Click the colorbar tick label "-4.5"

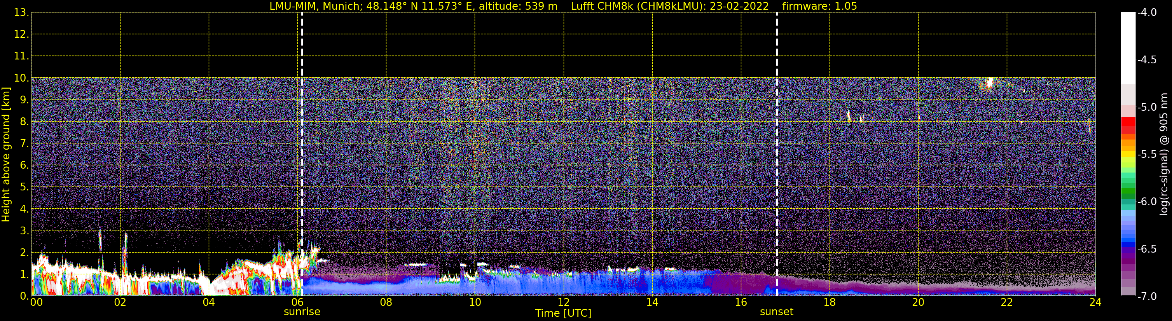pos(1146,60)
